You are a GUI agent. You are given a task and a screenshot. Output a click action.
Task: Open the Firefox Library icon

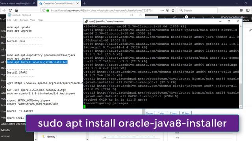pyautogui.click(x=241, y=11)
